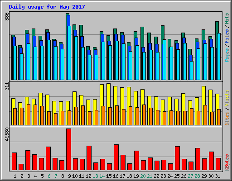Select day label 1 on the x-axis

[15, 176]
